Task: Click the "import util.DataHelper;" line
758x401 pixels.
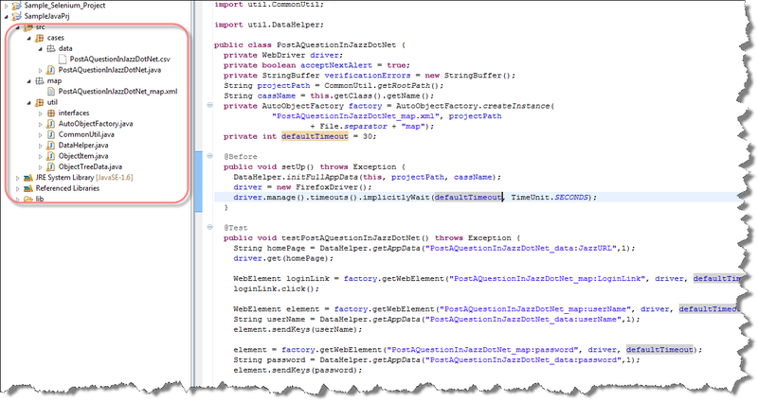Action: coord(269,25)
